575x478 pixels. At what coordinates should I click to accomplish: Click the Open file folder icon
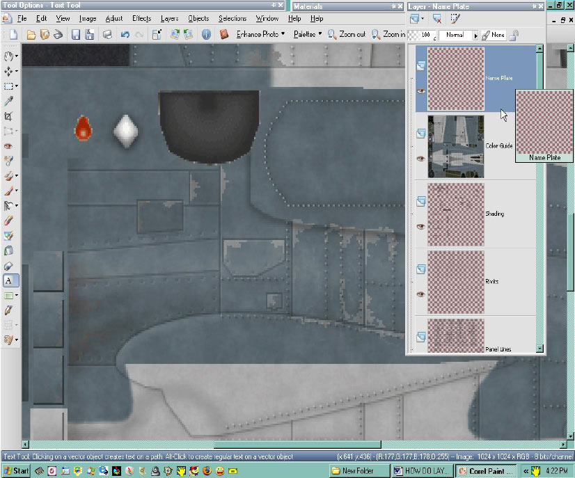point(31,35)
